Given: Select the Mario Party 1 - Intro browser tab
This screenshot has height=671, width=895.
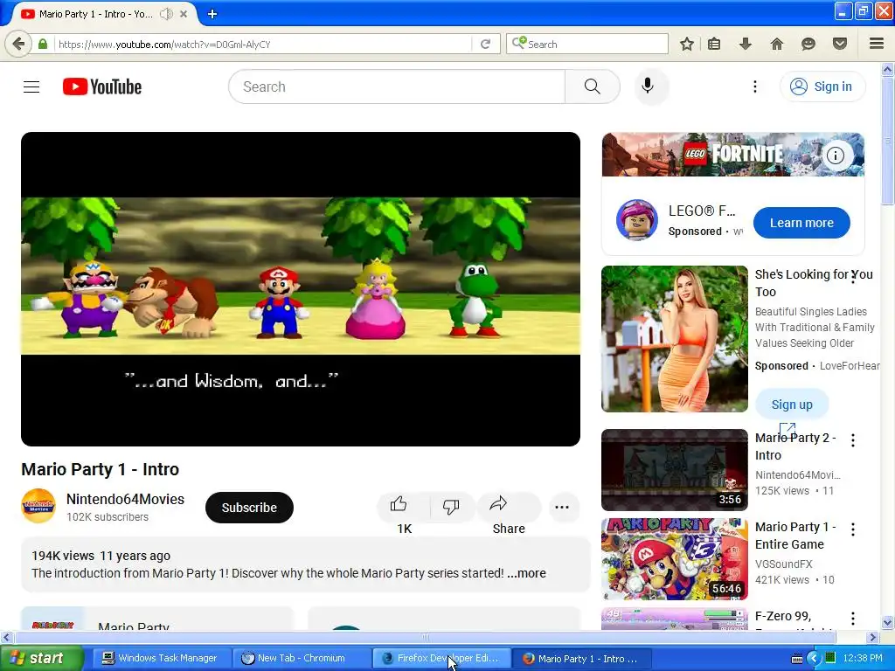Looking at the screenshot, I should (94, 14).
